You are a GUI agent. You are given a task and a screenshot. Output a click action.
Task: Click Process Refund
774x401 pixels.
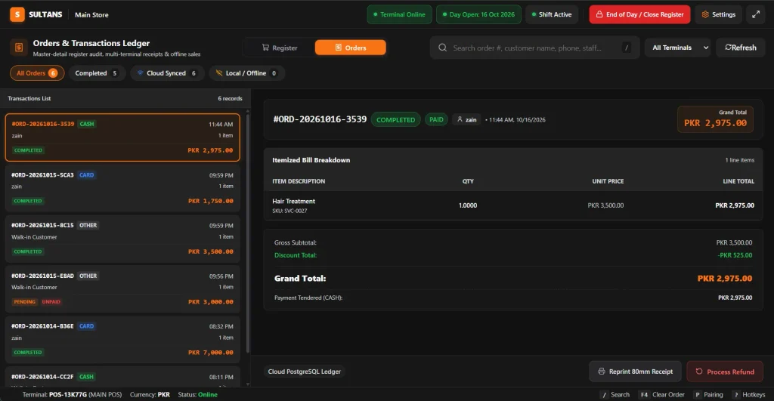pos(725,372)
